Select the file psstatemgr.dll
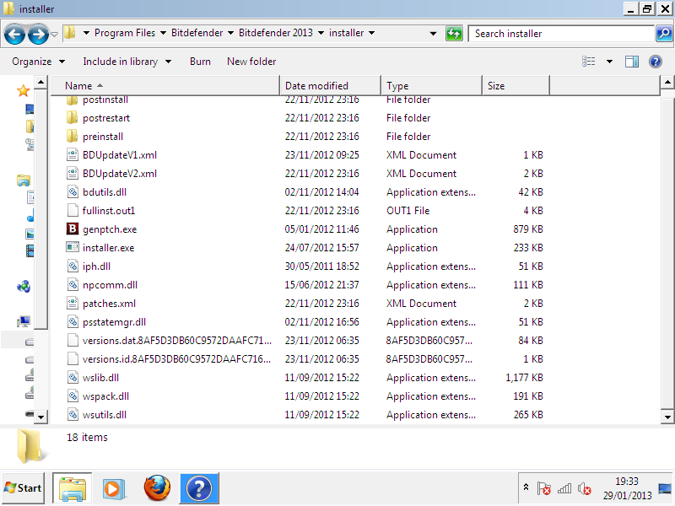This screenshot has height=506, width=675. click(114, 322)
